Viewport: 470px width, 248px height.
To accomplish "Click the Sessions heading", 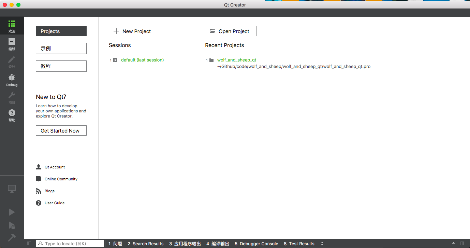I will coord(120,45).
